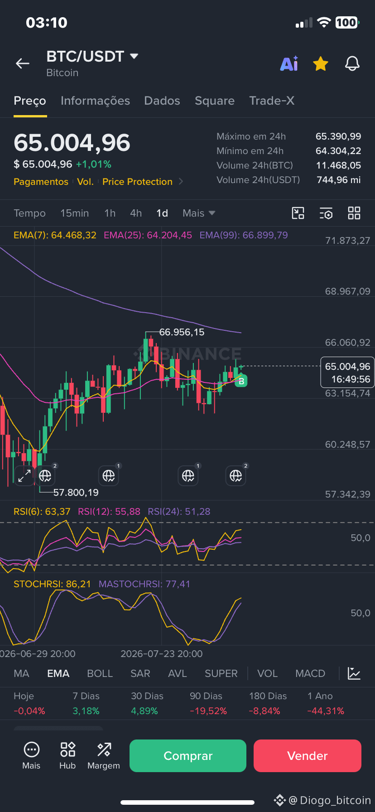Tap the Vender button
The image size is (375, 812).
pos(308,756)
